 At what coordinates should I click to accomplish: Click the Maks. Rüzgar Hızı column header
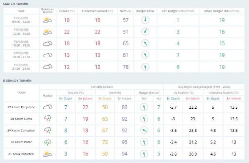click(222, 11)
